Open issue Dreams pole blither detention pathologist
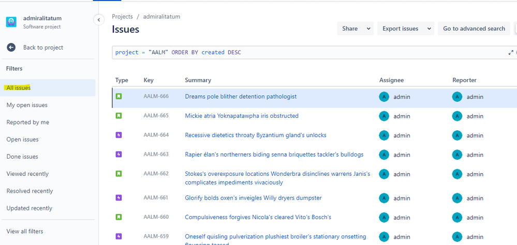This screenshot has height=245, width=517. pyautogui.click(x=241, y=97)
